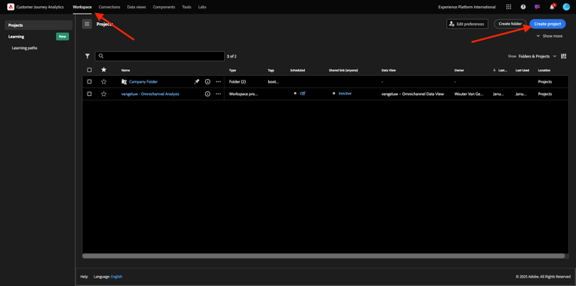Open the notifications bell icon
576x286 pixels.
551,7
